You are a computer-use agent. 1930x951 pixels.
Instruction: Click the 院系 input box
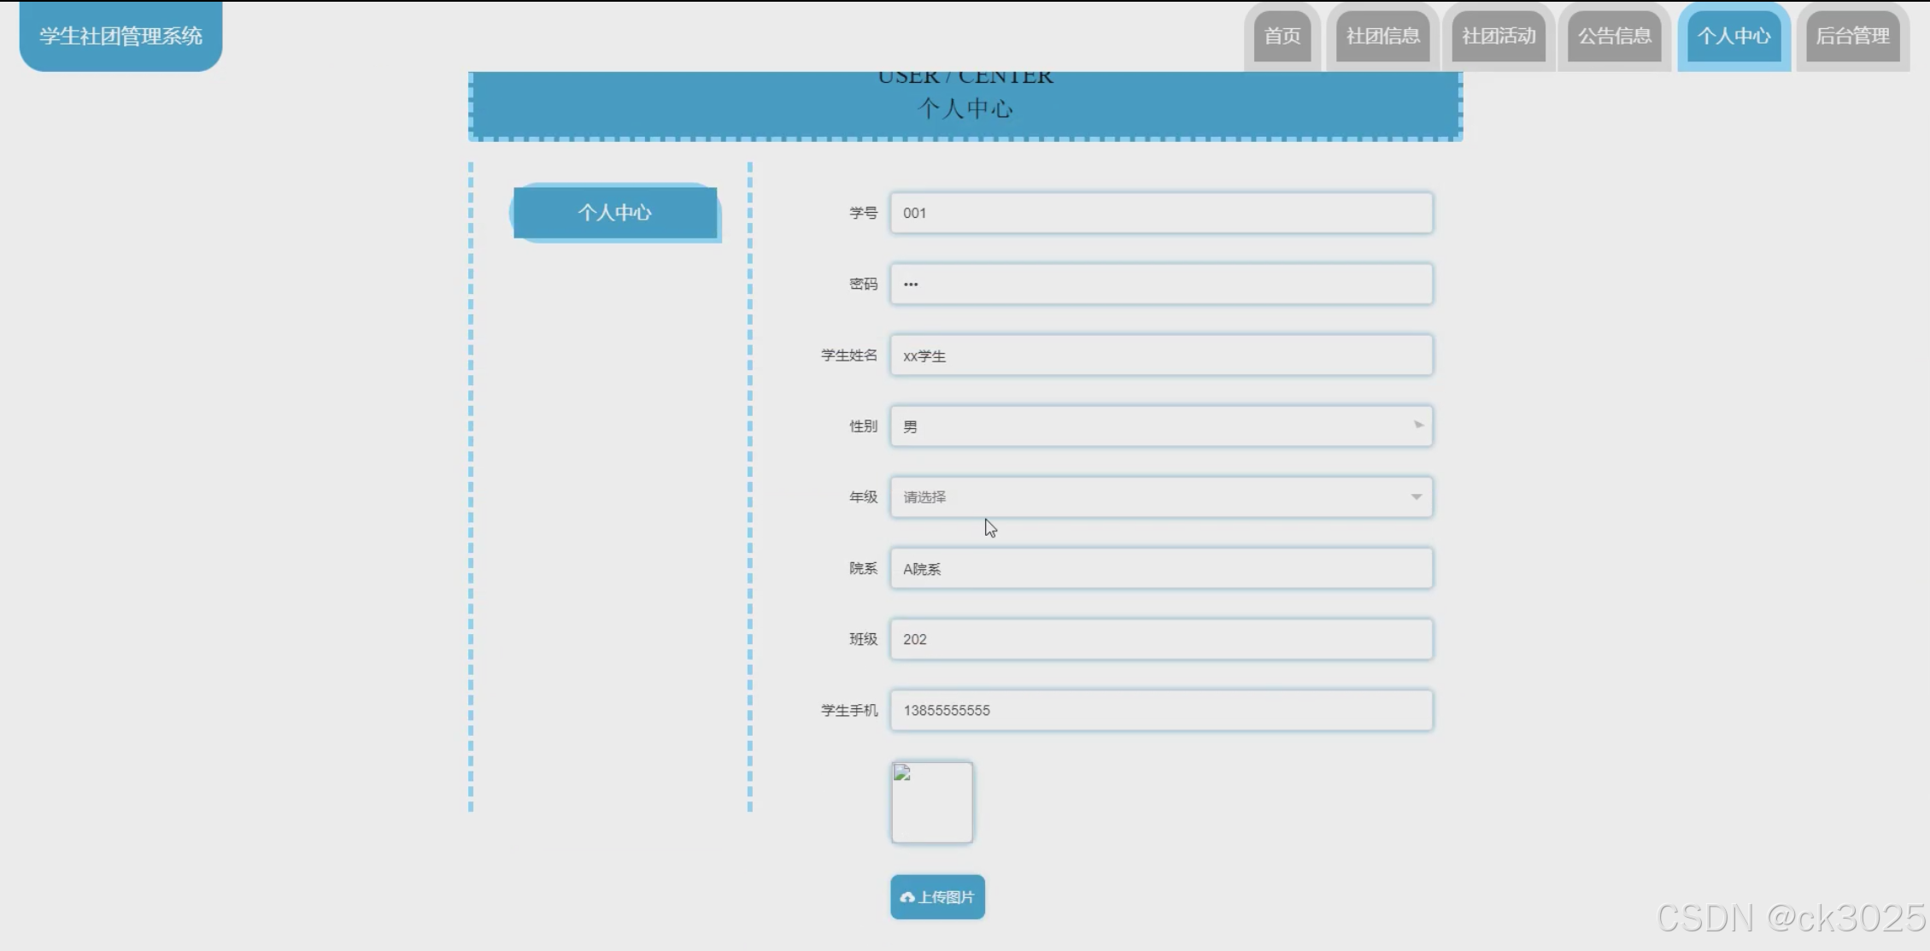click(1160, 568)
